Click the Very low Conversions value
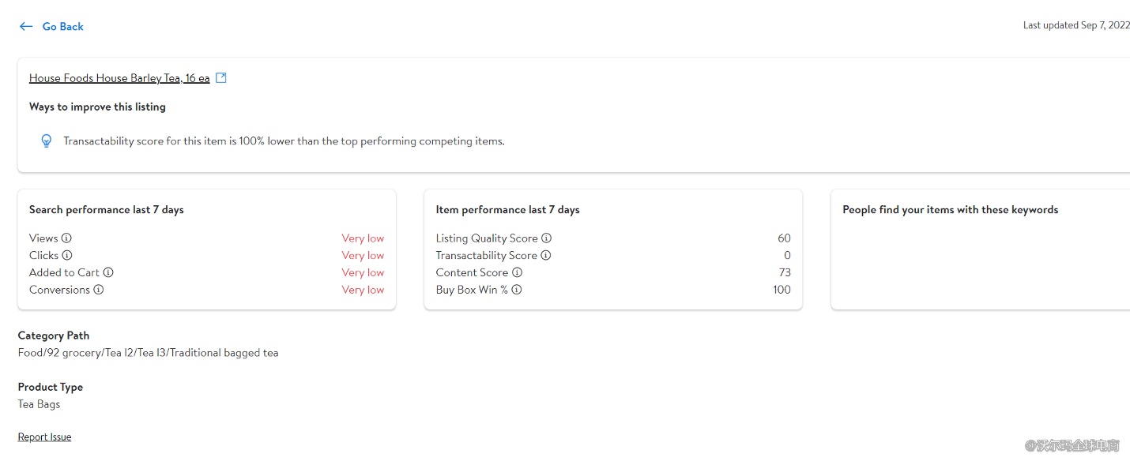Viewport: 1130px width, 461px height. [363, 290]
